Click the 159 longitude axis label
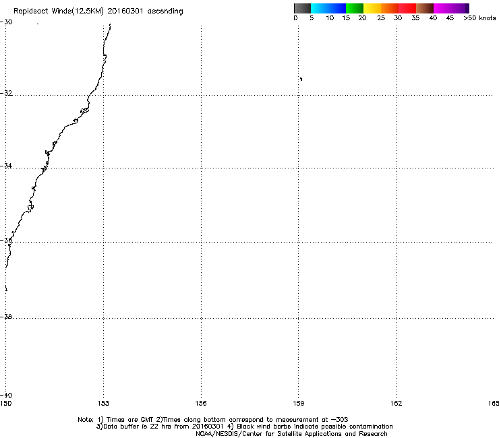This screenshot has height=438, width=499. tap(298, 404)
